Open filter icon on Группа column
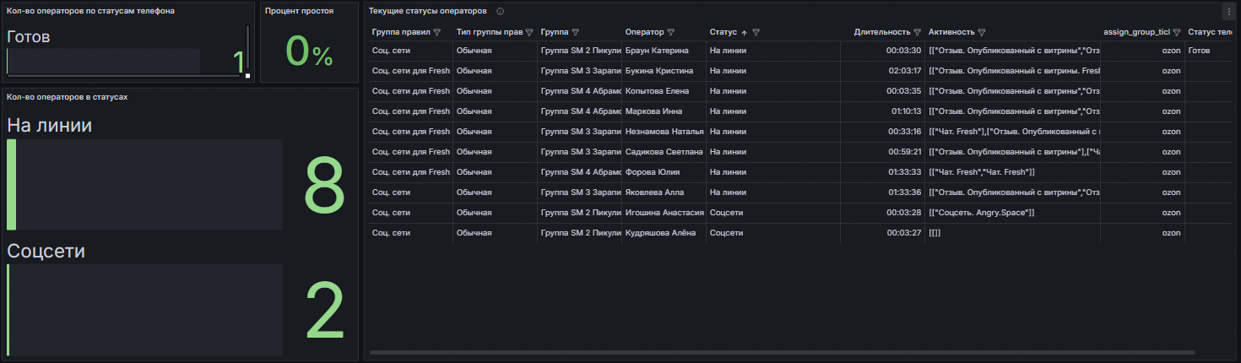Viewport: 1241px width, 363px height. 576,32
